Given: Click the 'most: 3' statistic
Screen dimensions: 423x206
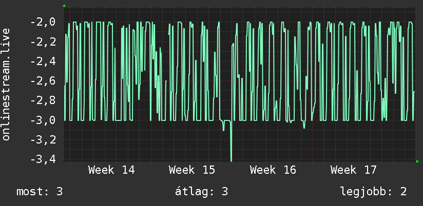Looking at the screenshot, I should (x=40, y=192).
